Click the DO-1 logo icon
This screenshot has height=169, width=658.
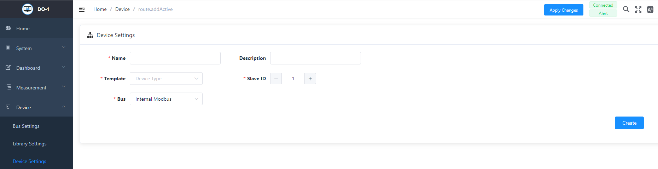click(x=28, y=9)
